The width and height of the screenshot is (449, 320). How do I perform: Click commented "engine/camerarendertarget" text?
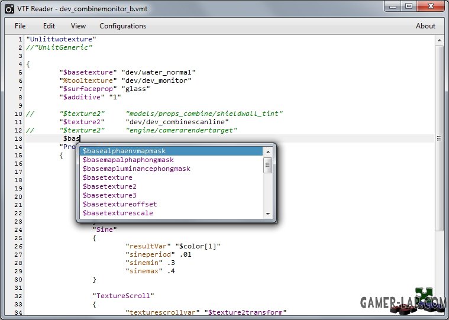click(x=181, y=131)
